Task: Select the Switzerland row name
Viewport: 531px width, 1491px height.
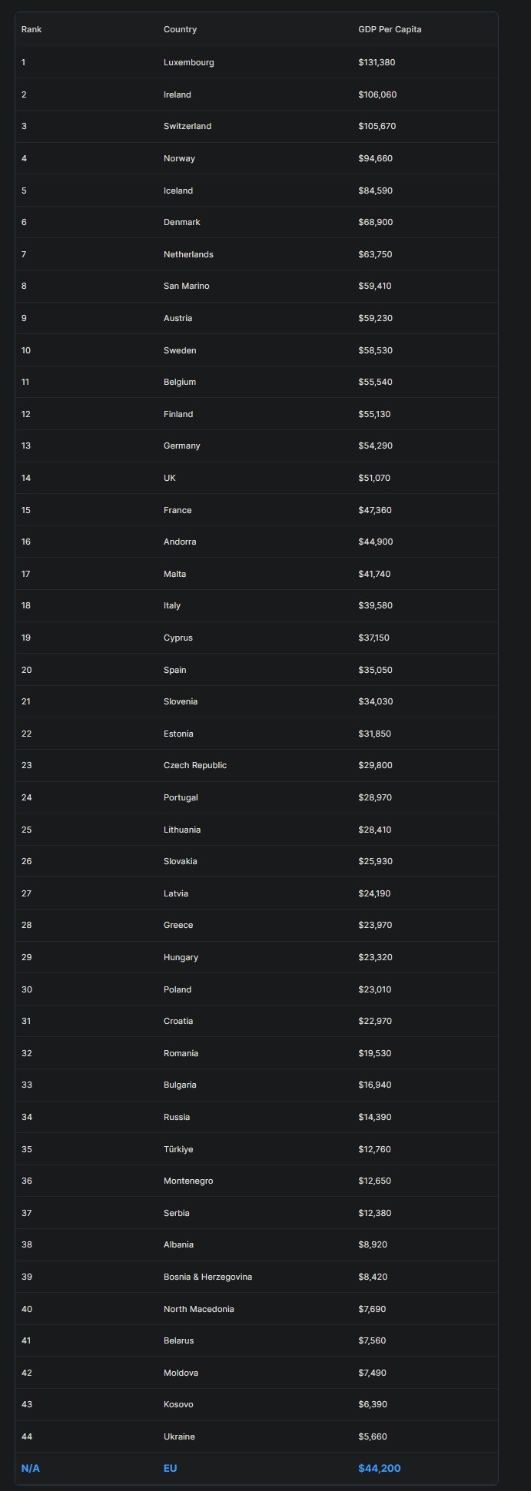Action: [188, 126]
